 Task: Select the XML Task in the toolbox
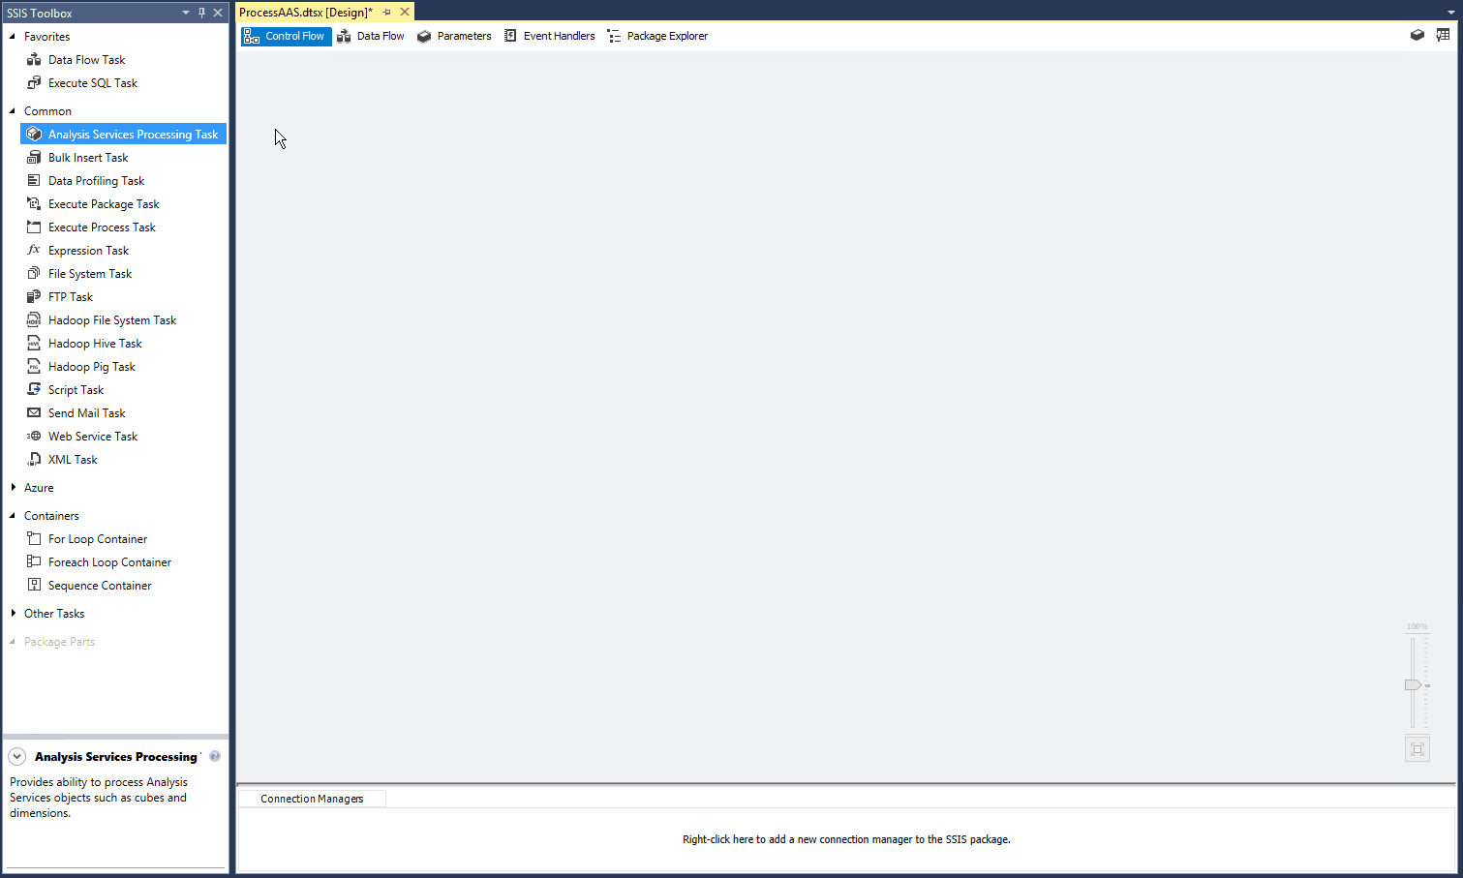(x=34, y=459)
